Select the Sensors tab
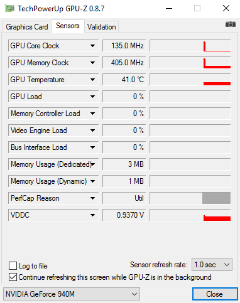240x303 pixels. pos(68,26)
